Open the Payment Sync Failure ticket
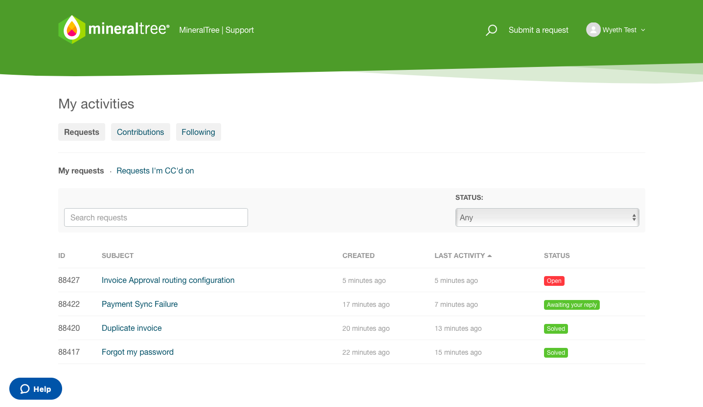The height and width of the screenshot is (407, 703). 139,304
